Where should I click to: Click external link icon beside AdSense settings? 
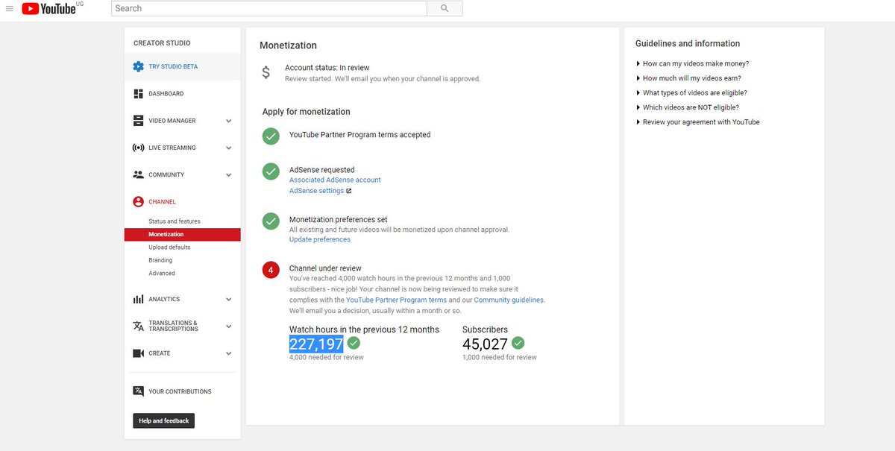coord(348,191)
